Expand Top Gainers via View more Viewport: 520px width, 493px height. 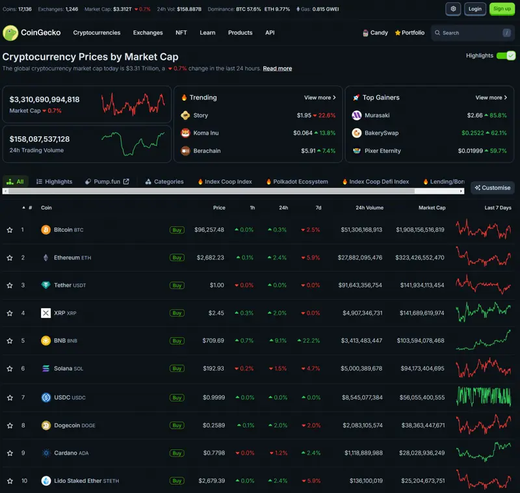[x=491, y=98]
